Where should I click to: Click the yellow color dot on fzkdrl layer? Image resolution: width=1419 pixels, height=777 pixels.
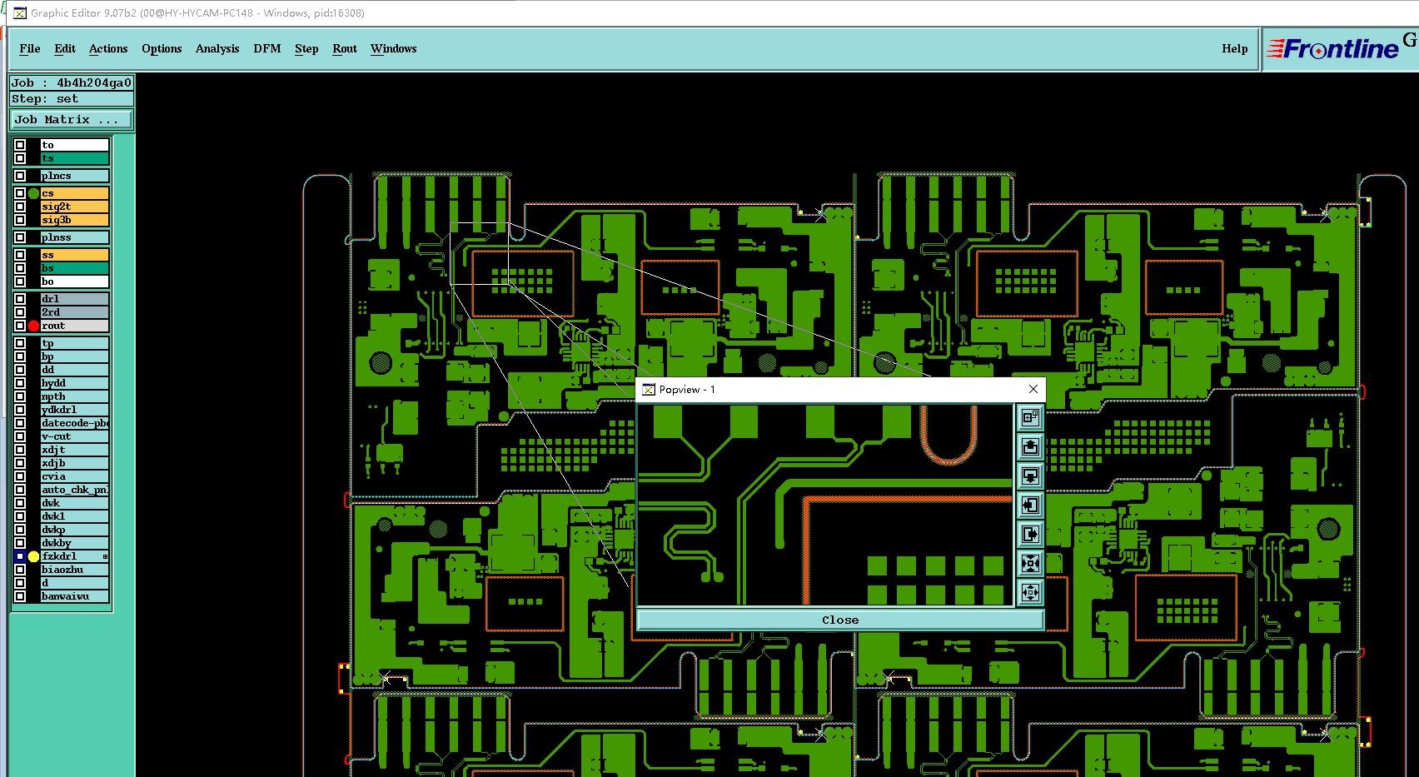33,556
